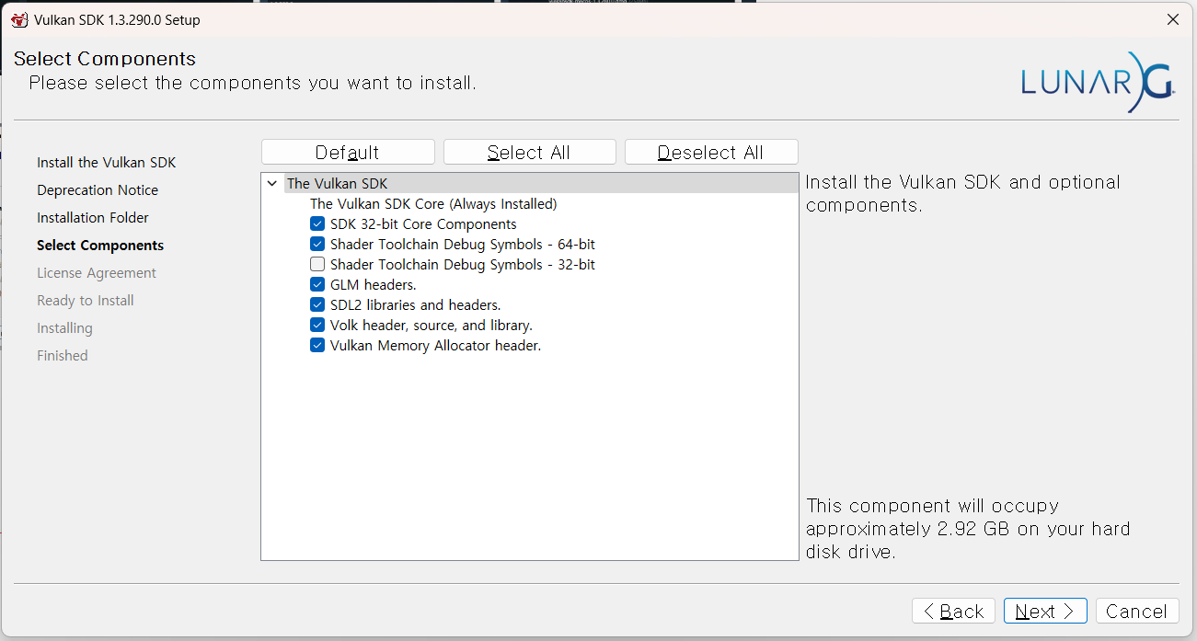Cancel the Vulkan SDK installation
The height and width of the screenshot is (641, 1197).
coord(1137,612)
